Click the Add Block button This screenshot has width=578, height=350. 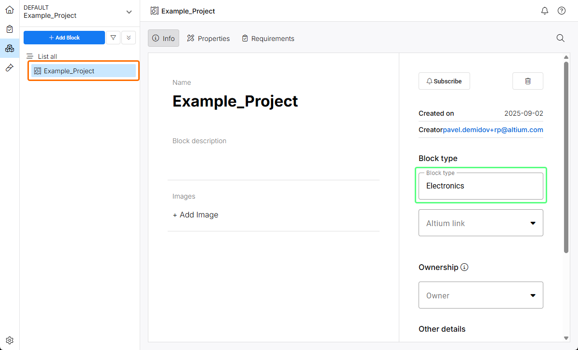[64, 38]
